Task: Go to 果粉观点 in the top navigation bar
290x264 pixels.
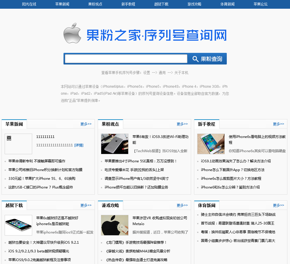Action: tap(95, 4)
